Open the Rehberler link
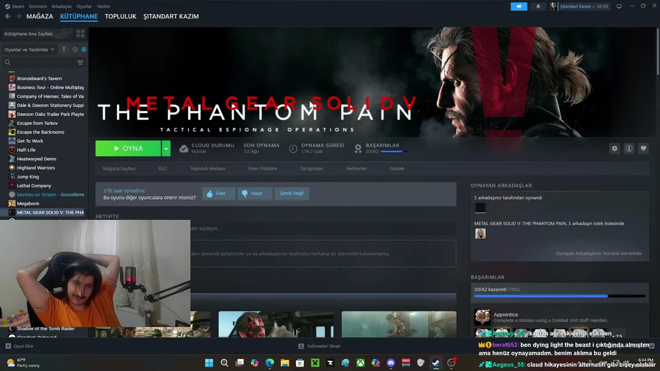This screenshot has width=660, height=371. pos(356,168)
